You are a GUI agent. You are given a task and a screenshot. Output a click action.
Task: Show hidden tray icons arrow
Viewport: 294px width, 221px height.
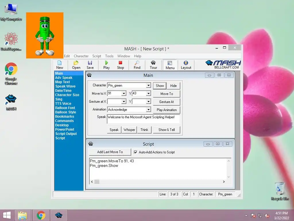click(246, 216)
